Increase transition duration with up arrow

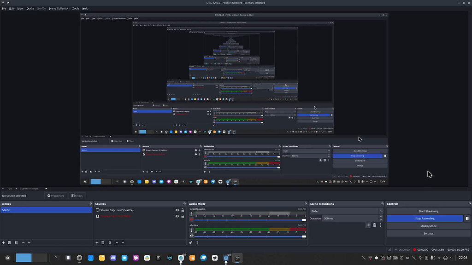tap(381, 217)
